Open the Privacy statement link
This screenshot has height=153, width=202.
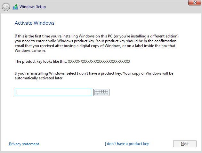[24, 144]
